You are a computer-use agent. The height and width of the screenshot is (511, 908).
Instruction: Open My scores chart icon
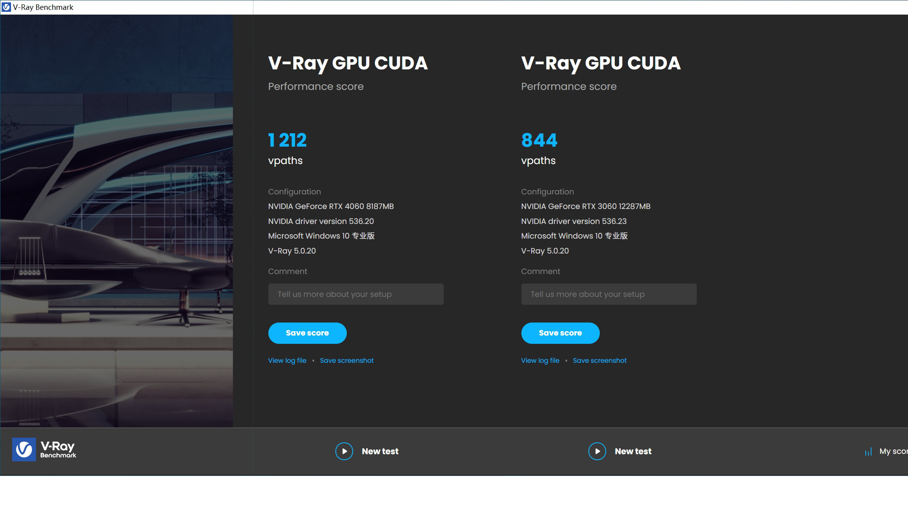tap(868, 452)
